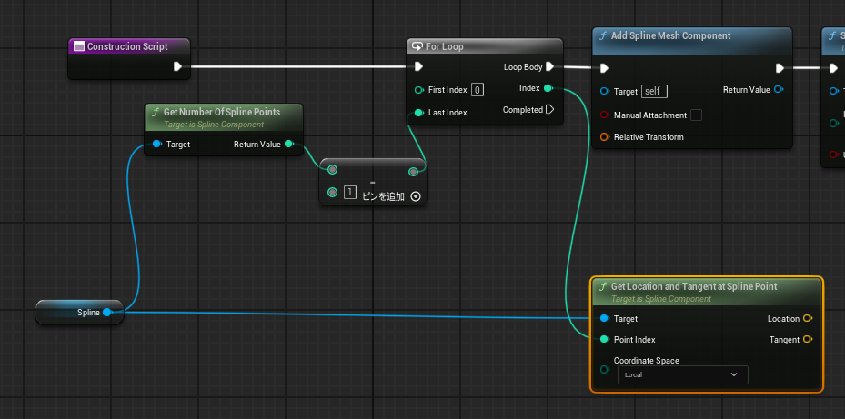Click Return Value pin on Get Number Of Spline Points

(288, 144)
